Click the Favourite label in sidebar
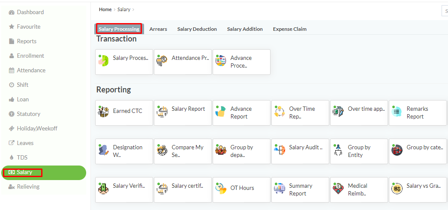The image size is (448, 210). pos(29,27)
